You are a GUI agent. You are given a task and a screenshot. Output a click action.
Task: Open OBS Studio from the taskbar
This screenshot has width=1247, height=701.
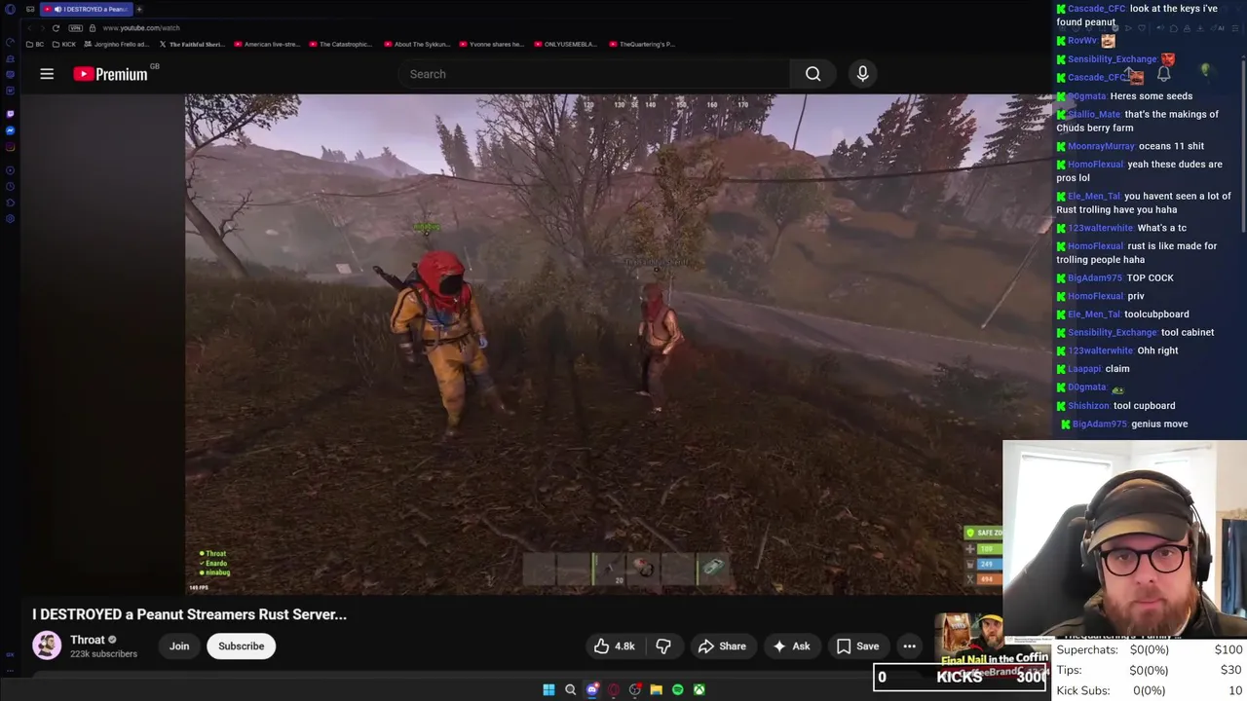click(634, 689)
